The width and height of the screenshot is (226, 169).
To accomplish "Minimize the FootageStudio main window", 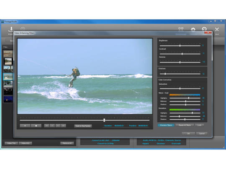I will click(211, 21).
